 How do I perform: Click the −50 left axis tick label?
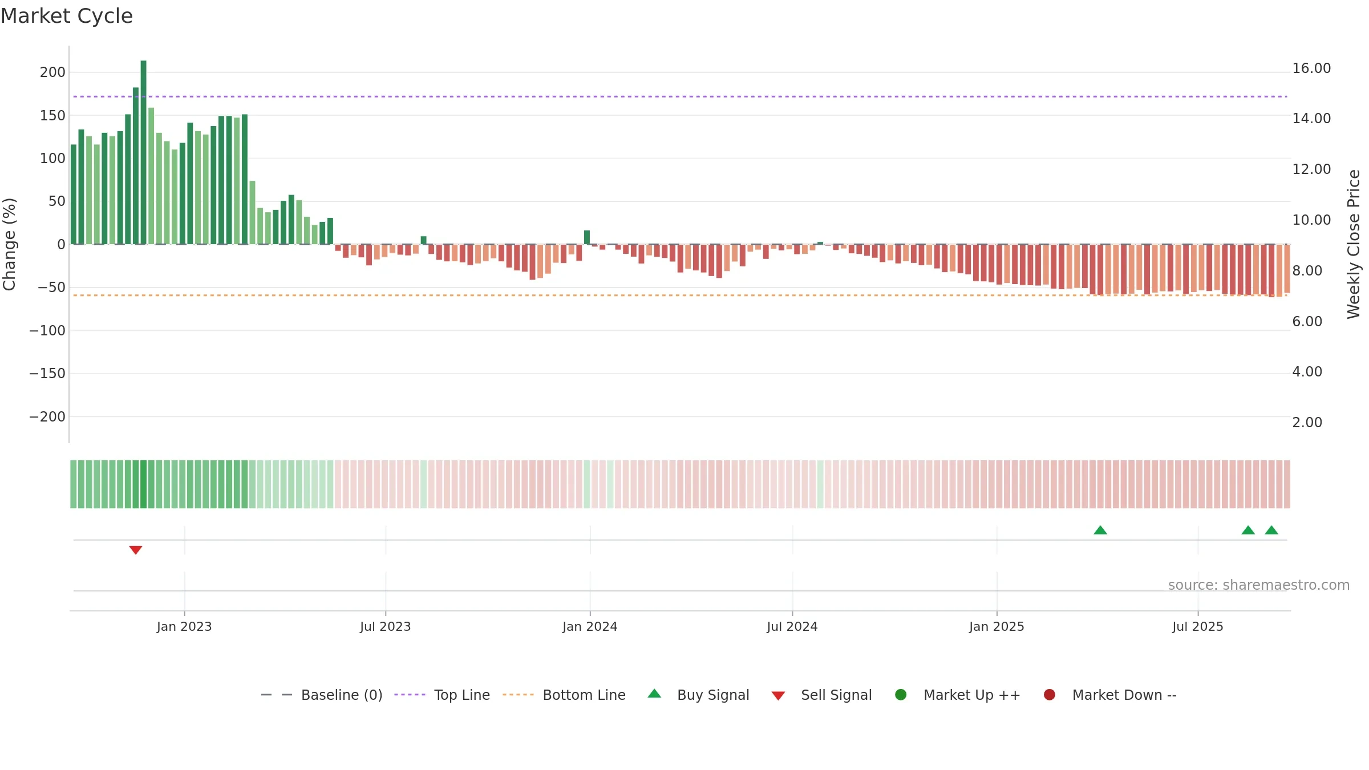tap(51, 287)
